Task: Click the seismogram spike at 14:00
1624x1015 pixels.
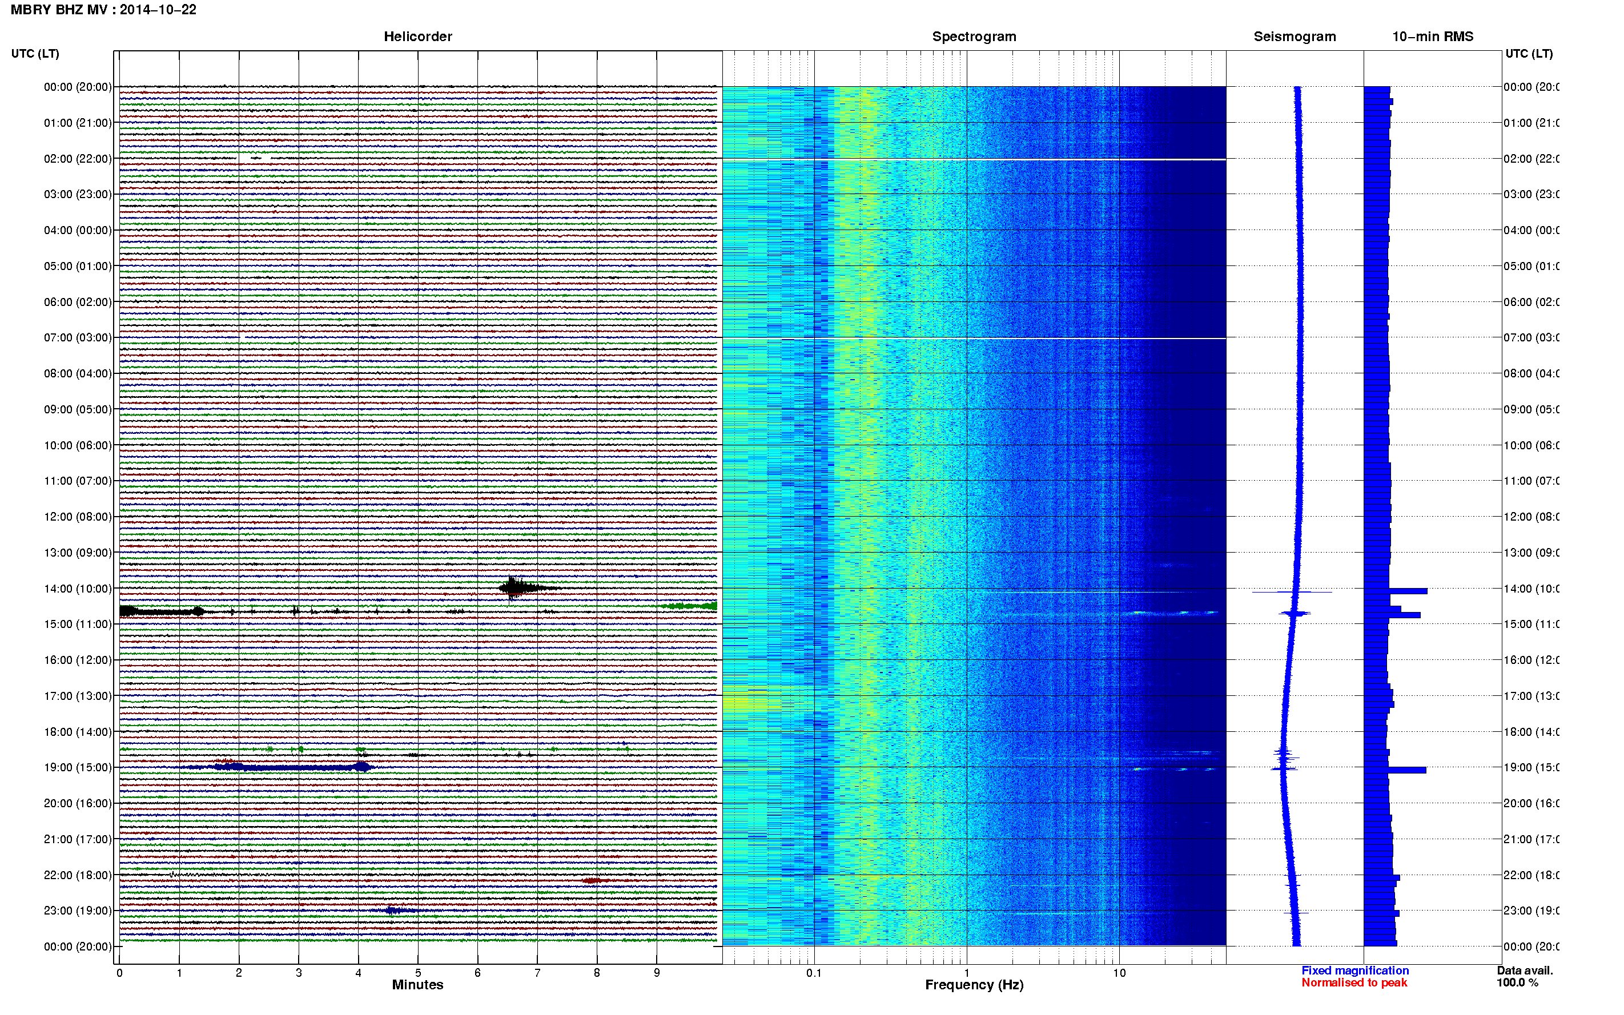Action: (1292, 592)
